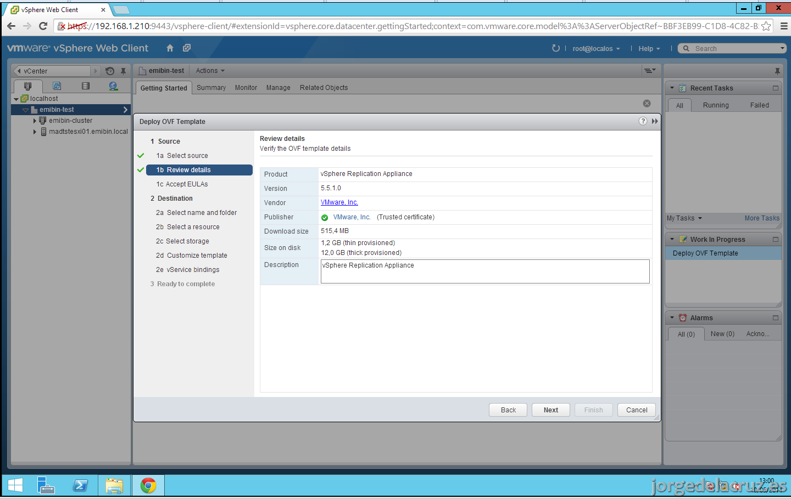
Task: Open Server Manager from the taskbar
Action: tap(46, 485)
